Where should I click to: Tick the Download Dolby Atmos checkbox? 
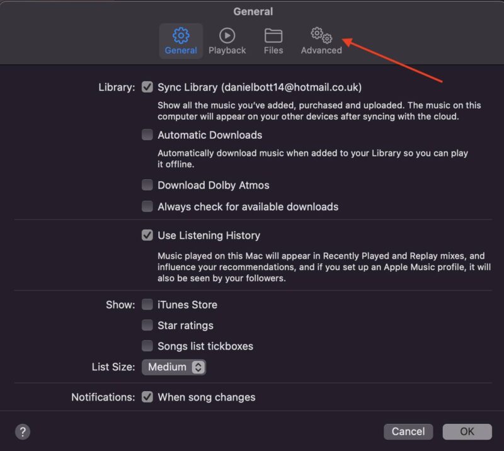click(x=147, y=185)
